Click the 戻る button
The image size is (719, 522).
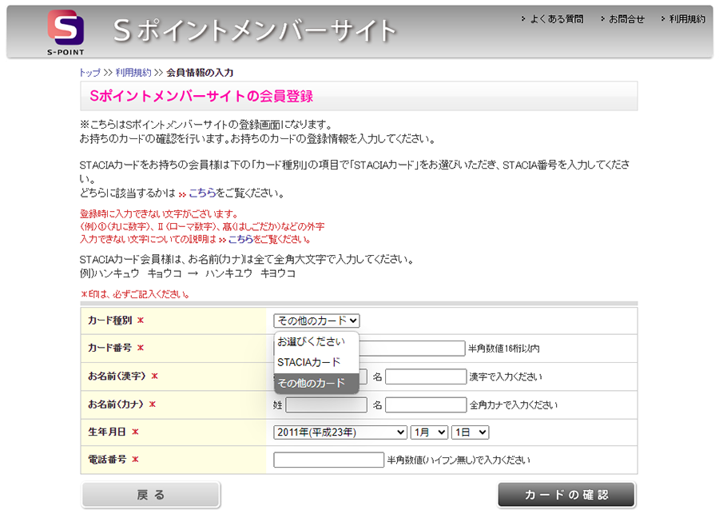coord(150,495)
